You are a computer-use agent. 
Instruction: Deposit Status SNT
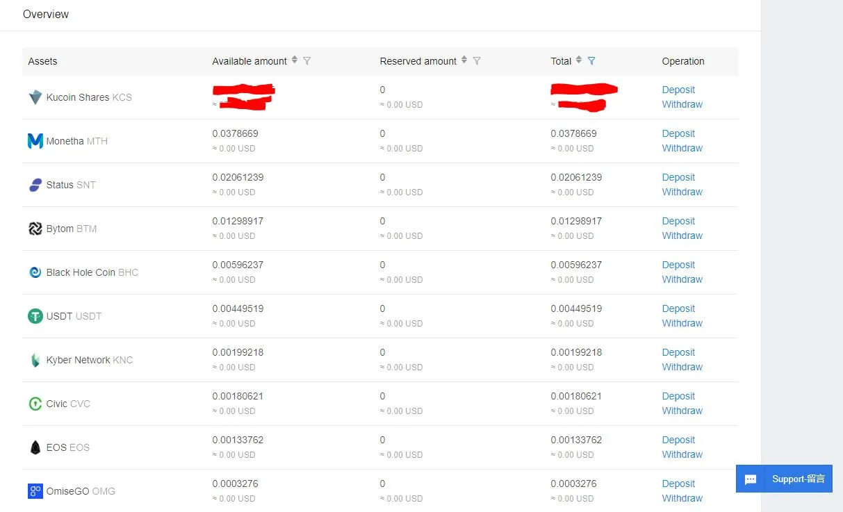tap(678, 177)
